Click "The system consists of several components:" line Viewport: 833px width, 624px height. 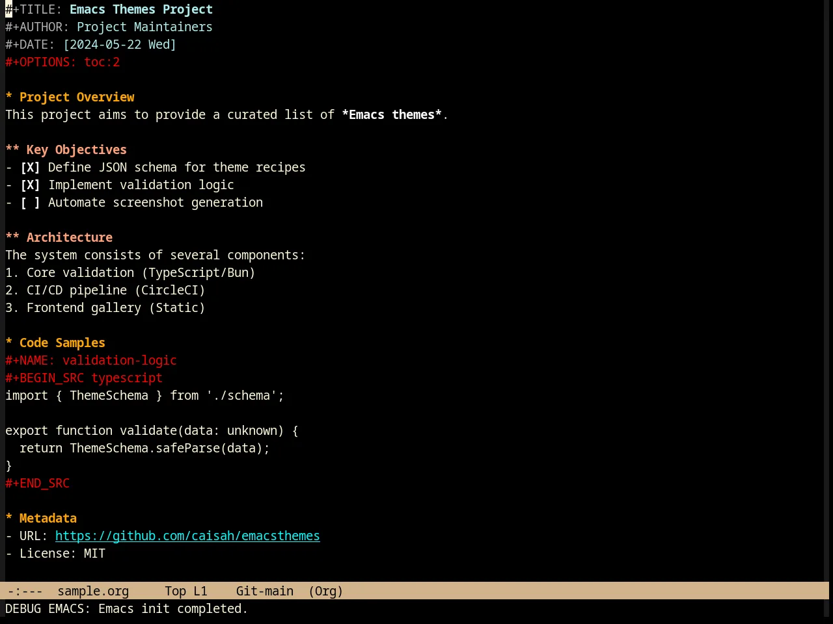click(x=156, y=255)
